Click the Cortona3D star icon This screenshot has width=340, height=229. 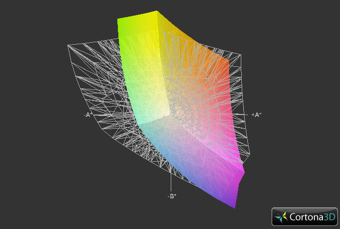[281, 217]
